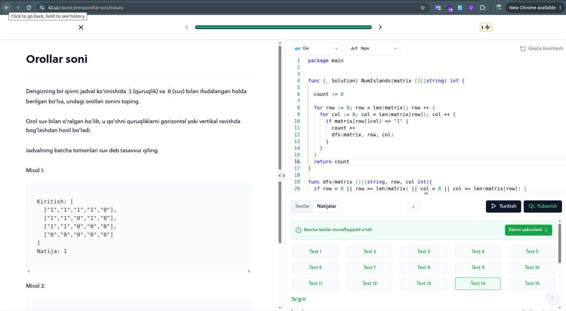
Task: Select the Natijalar tab
Action: [x=327, y=206]
